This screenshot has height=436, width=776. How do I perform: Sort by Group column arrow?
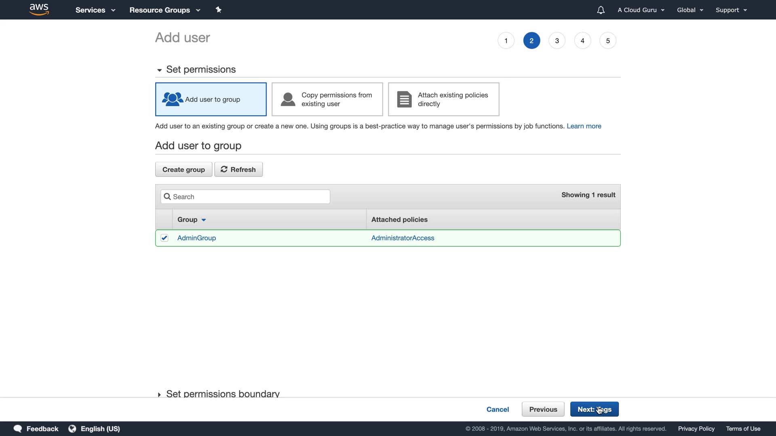click(204, 220)
